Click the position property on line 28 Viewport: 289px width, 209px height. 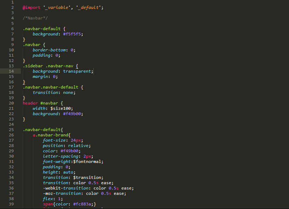[53, 146]
